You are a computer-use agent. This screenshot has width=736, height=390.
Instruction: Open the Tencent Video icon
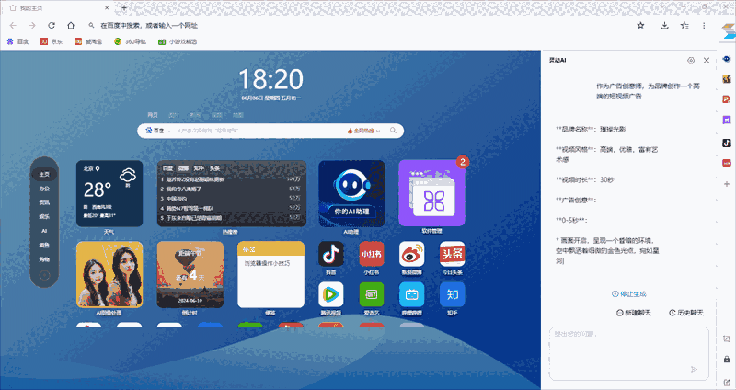pyautogui.click(x=331, y=294)
